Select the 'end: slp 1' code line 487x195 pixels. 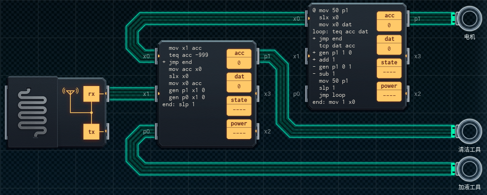[x=177, y=104]
